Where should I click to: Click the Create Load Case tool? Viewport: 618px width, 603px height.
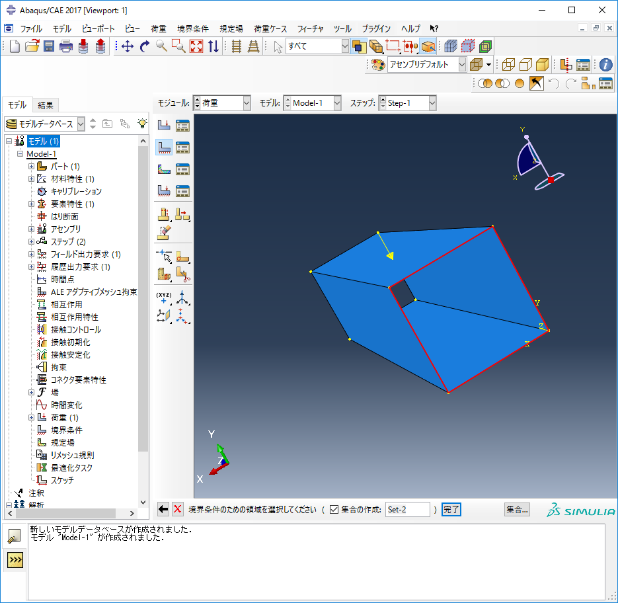[164, 191]
